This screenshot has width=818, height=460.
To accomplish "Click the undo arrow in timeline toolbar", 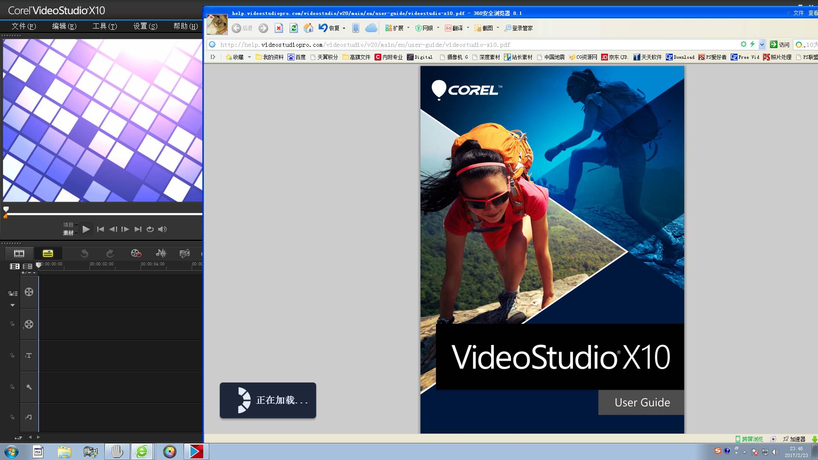I will click(x=84, y=253).
